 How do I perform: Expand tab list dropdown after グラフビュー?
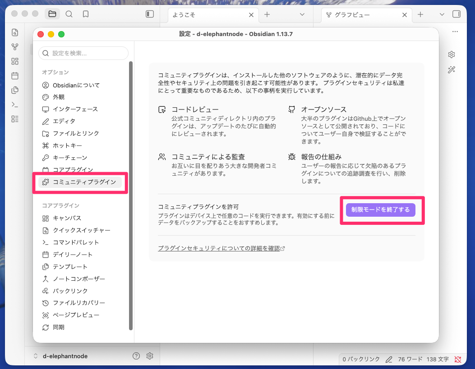pos(442,14)
